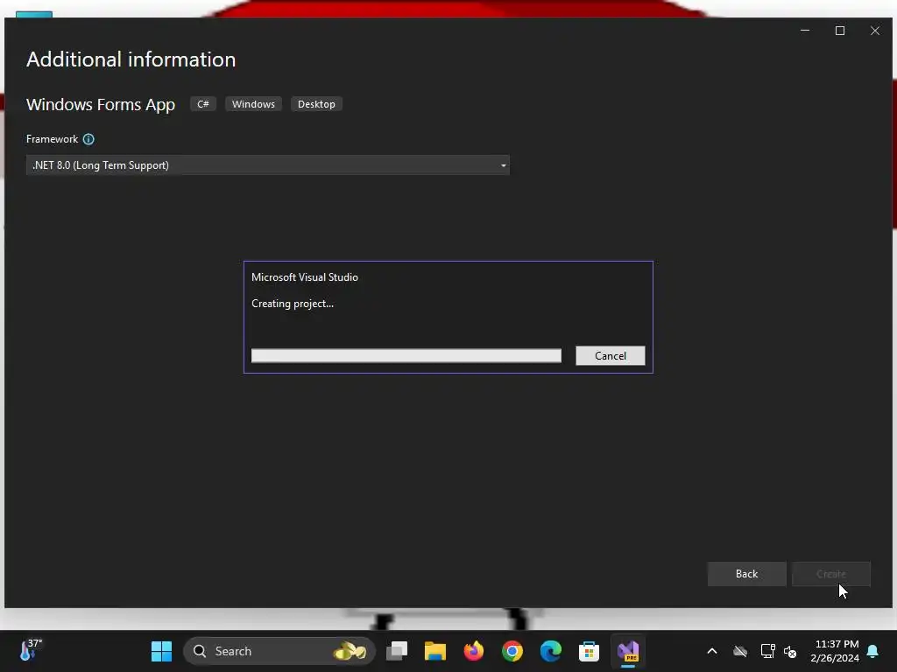The image size is (897, 672).
Task: Open the Framework dropdown .NET 8.0
Action: coord(268,165)
